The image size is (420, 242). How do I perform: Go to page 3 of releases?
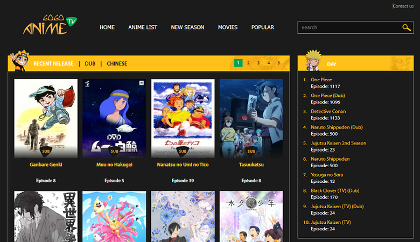pos(258,63)
